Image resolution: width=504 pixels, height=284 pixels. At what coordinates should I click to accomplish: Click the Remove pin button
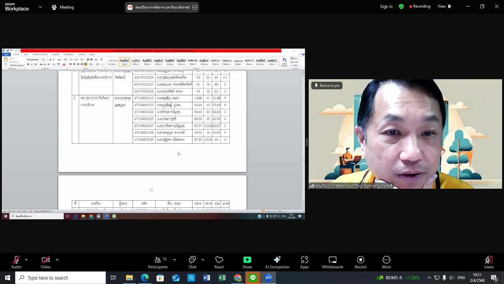tap(327, 86)
